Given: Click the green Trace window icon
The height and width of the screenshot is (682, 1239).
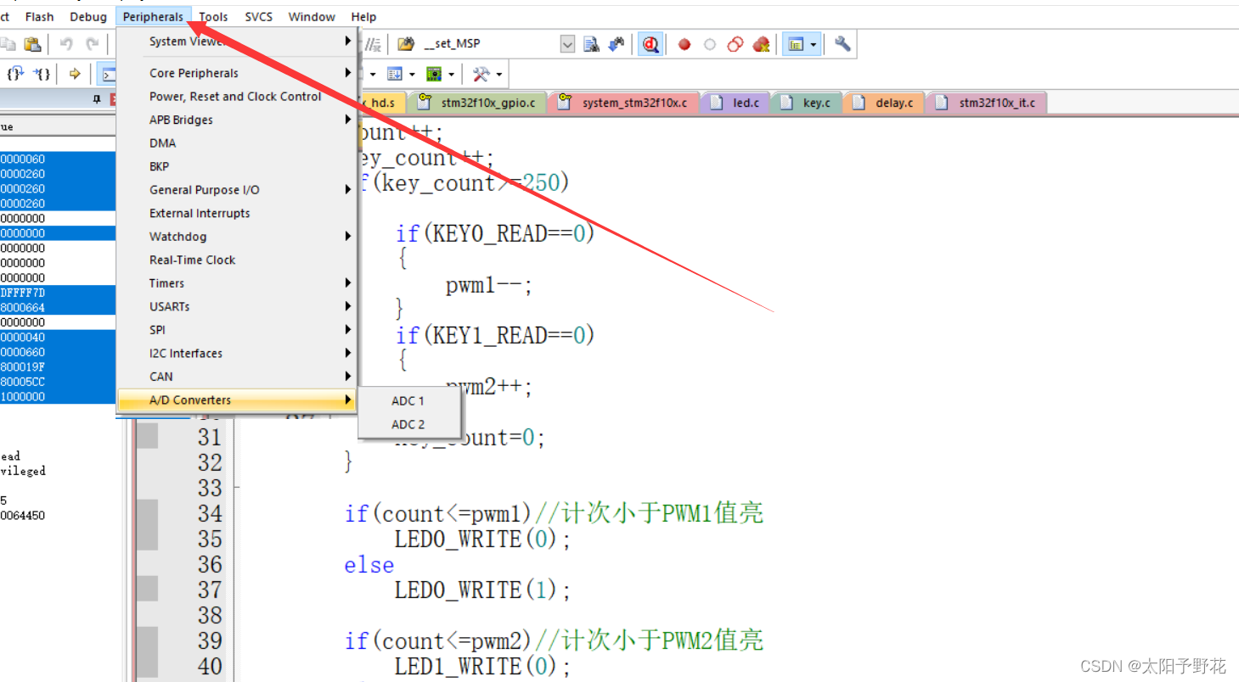Looking at the screenshot, I should [x=434, y=74].
